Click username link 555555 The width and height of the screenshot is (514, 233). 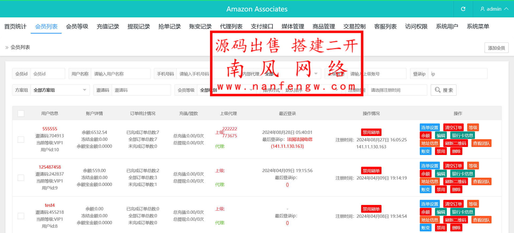50,129
